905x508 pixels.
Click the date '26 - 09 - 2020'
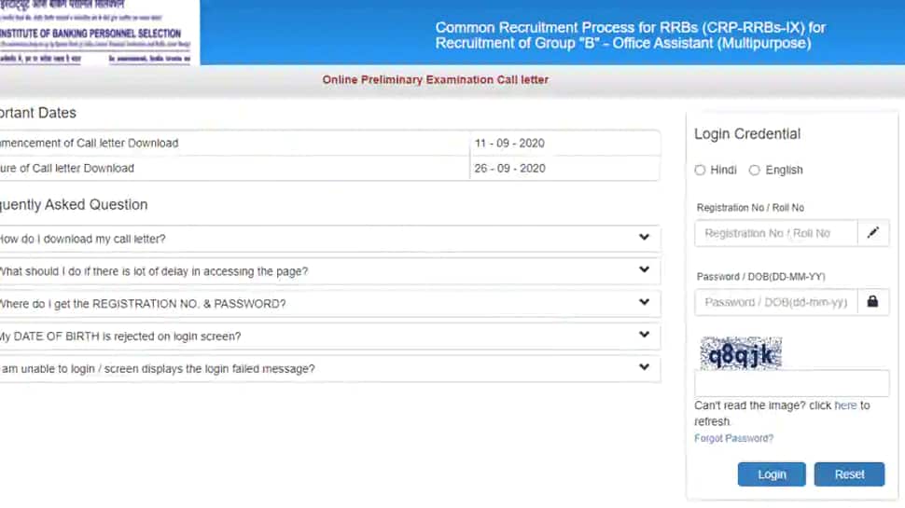coord(509,169)
